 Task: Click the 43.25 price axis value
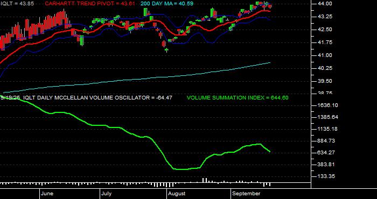tap(325, 17)
